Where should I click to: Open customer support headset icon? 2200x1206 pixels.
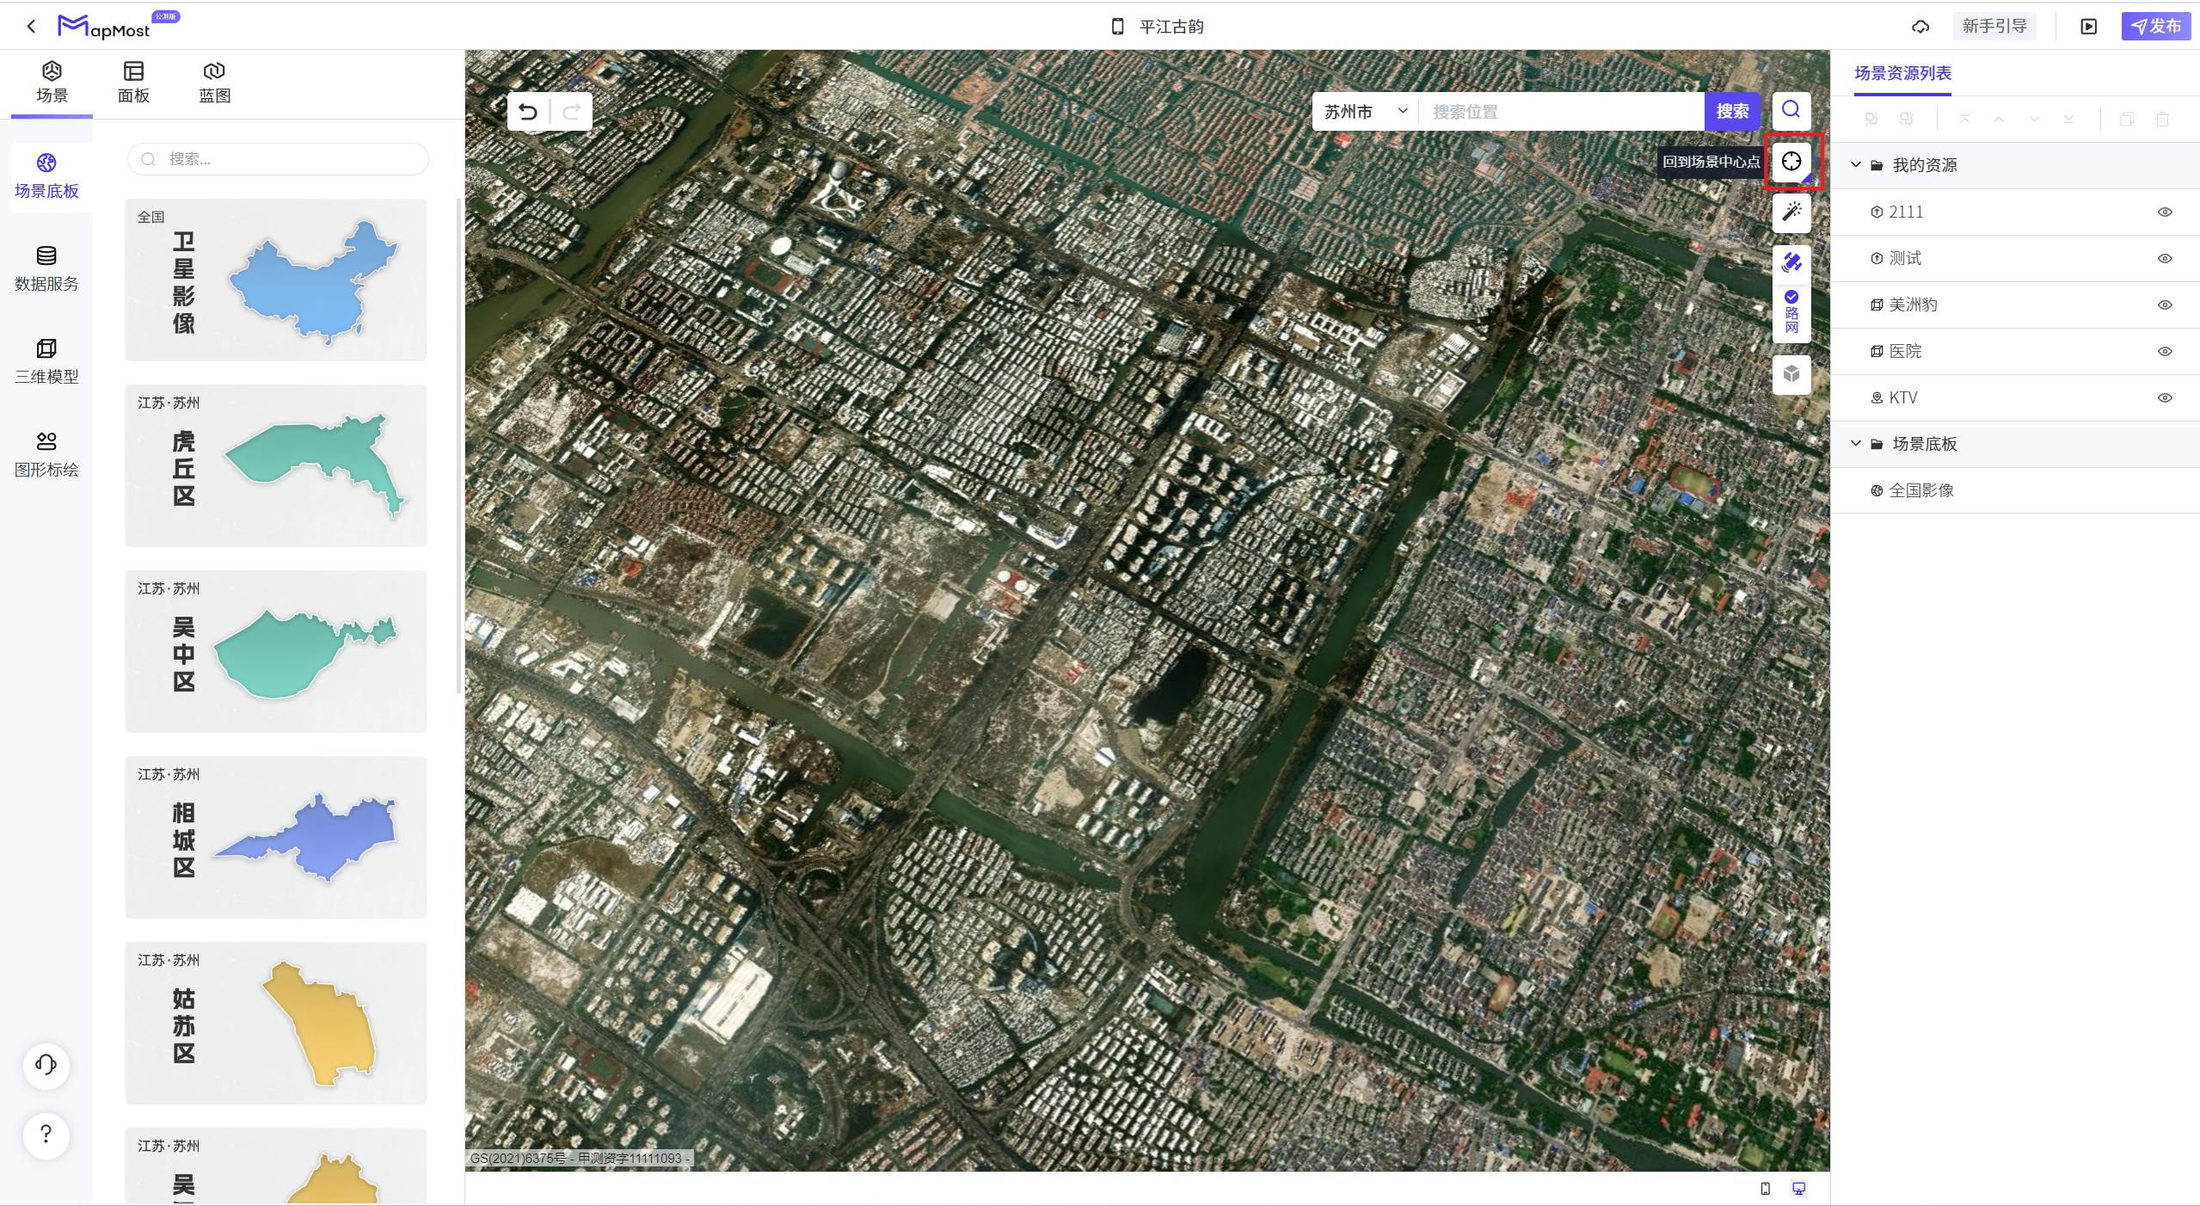pyautogui.click(x=46, y=1065)
